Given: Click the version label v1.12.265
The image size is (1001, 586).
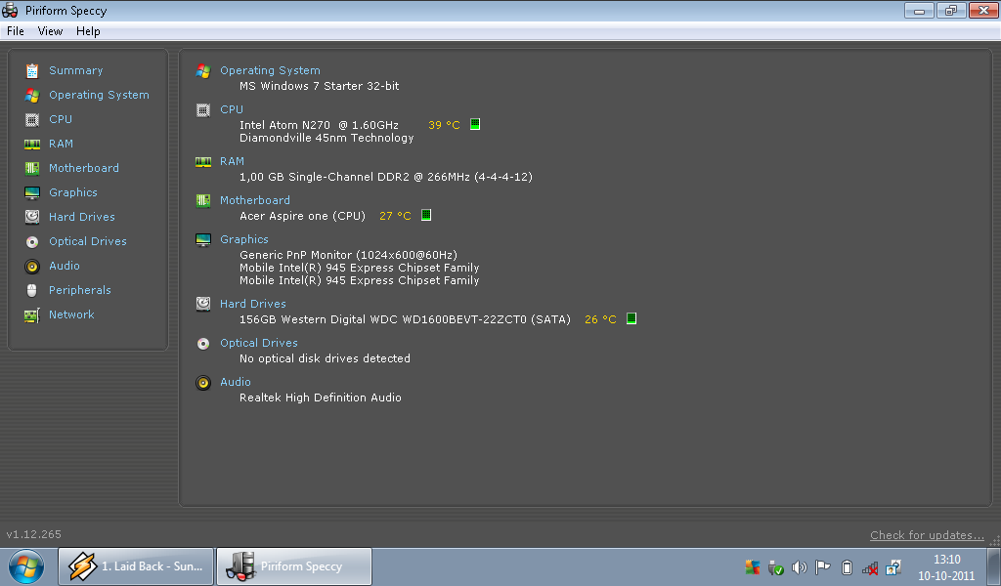Looking at the screenshot, I should tap(34, 534).
